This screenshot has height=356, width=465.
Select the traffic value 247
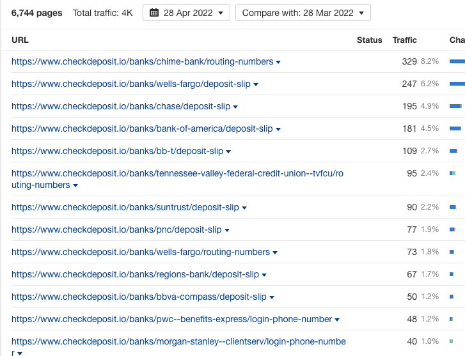click(x=409, y=84)
